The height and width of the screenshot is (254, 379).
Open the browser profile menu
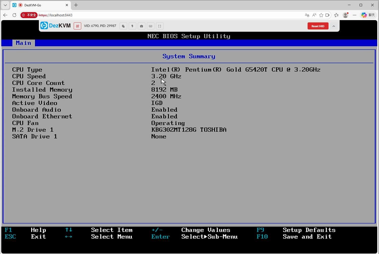(345, 15)
